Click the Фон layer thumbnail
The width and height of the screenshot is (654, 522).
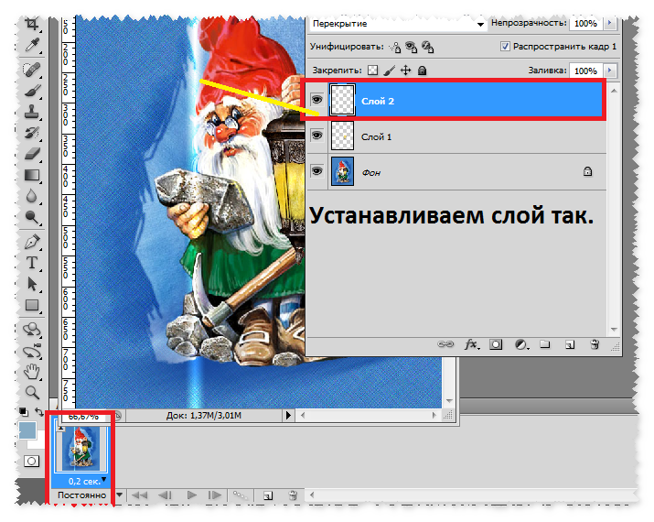(342, 171)
